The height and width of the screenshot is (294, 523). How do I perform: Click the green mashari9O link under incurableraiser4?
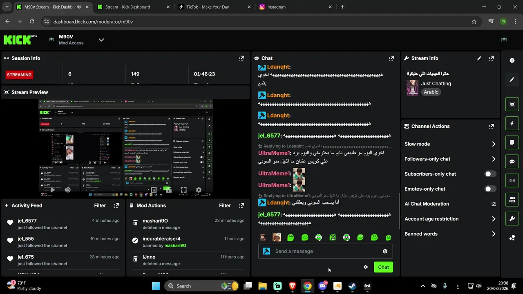pyautogui.click(x=175, y=245)
